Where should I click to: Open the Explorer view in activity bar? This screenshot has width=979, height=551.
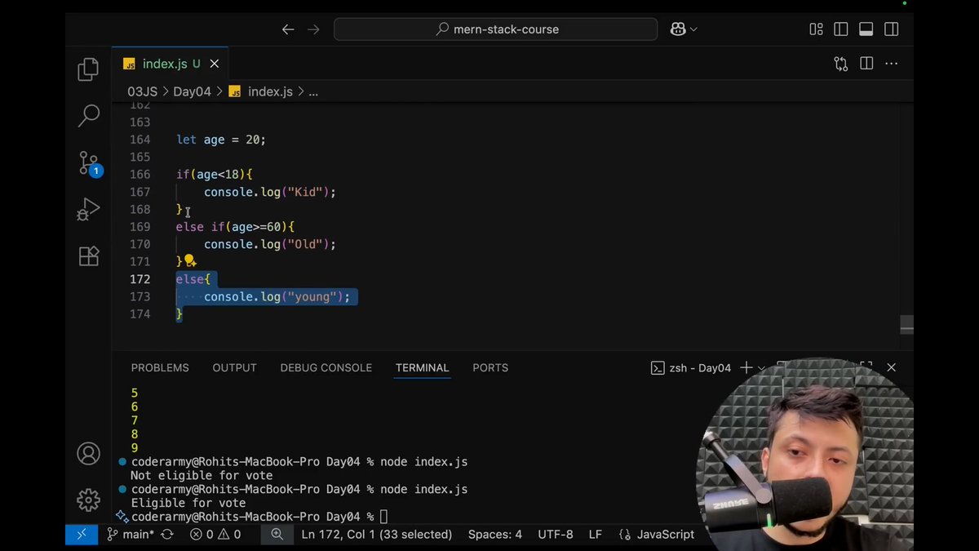[88, 70]
